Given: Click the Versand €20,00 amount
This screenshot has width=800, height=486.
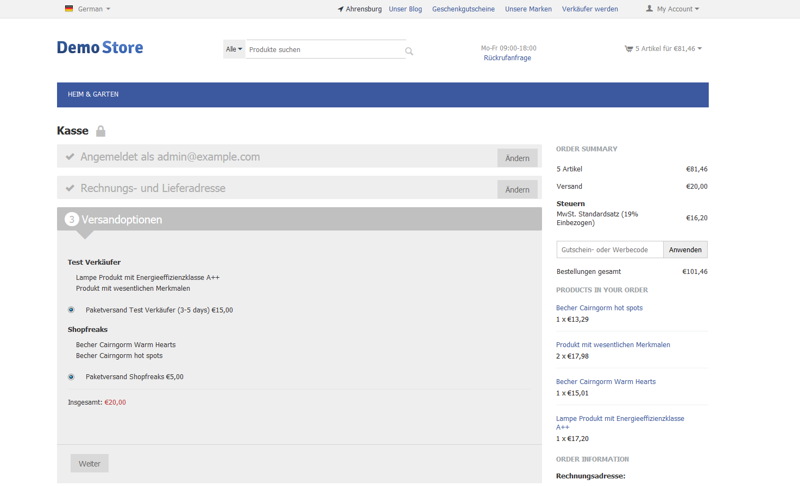Looking at the screenshot, I should 697,187.
